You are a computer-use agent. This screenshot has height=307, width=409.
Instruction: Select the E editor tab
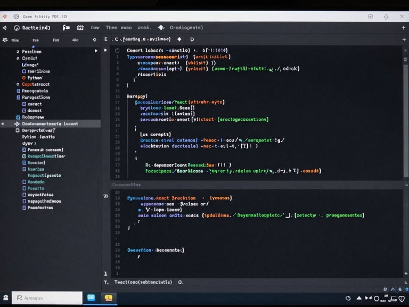point(105,39)
